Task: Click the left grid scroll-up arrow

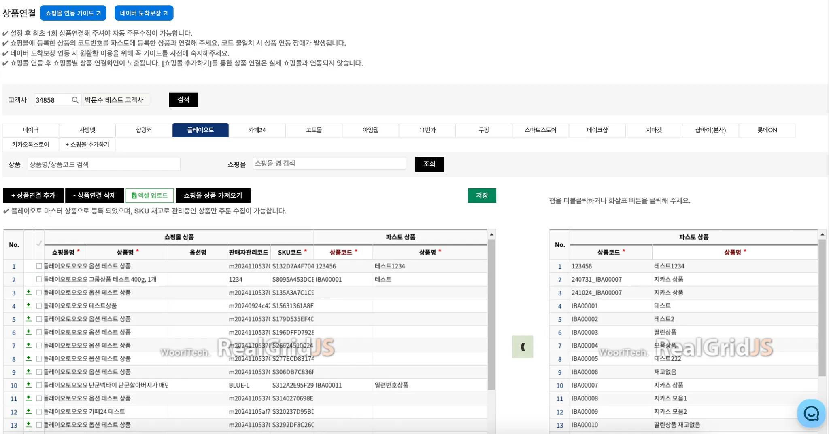Action: [491, 234]
